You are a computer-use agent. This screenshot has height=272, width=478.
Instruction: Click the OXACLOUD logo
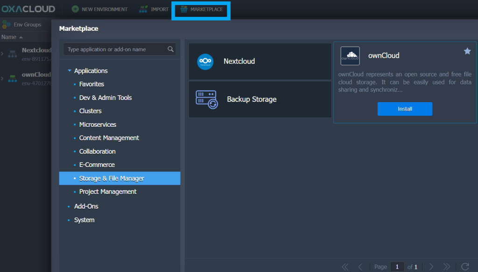pyautogui.click(x=28, y=9)
